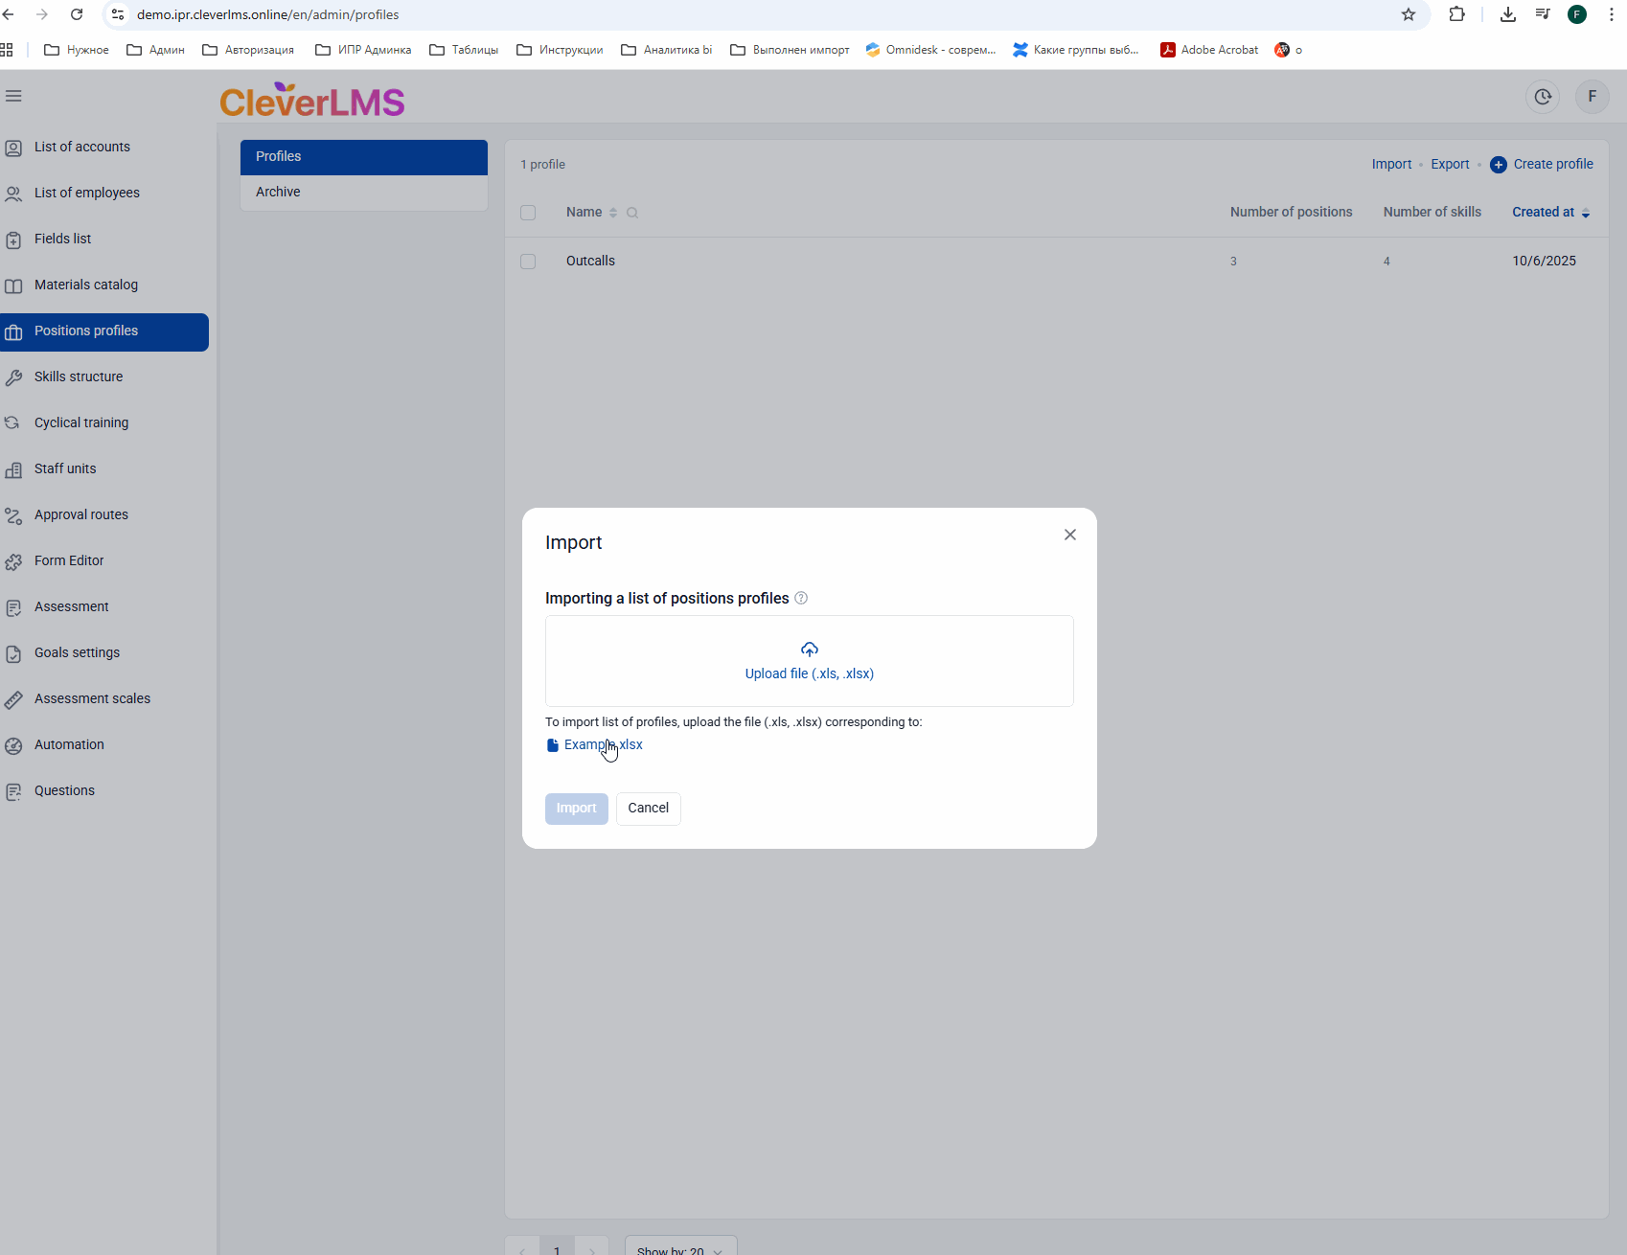Click the Automation gauge icon
This screenshot has width=1627, height=1255.
click(13, 746)
